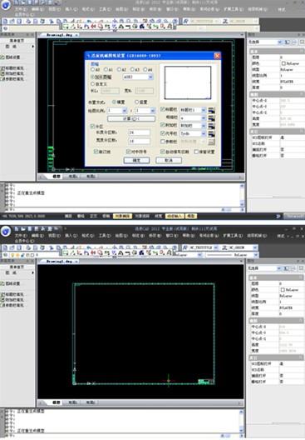This screenshot has height=440, width=305.
Task: Open 格式(O) menu in lower window
Action: (x=88, y=236)
